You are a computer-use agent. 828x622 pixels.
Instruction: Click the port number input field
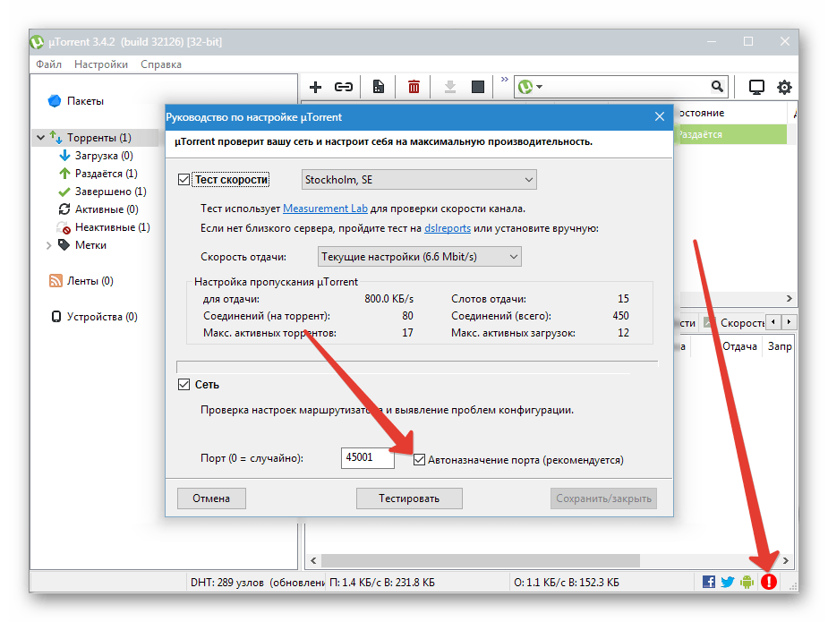[368, 458]
